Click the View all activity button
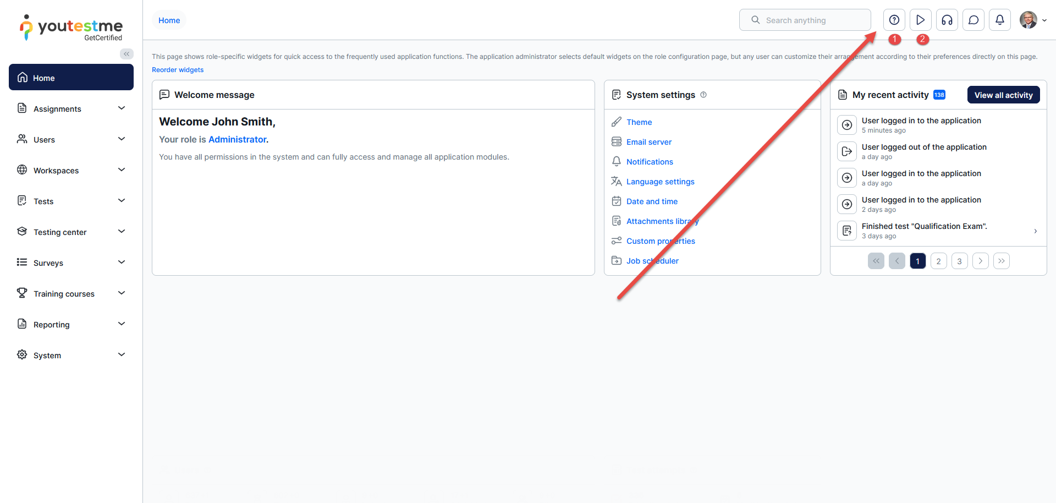The image size is (1056, 503). point(1003,95)
